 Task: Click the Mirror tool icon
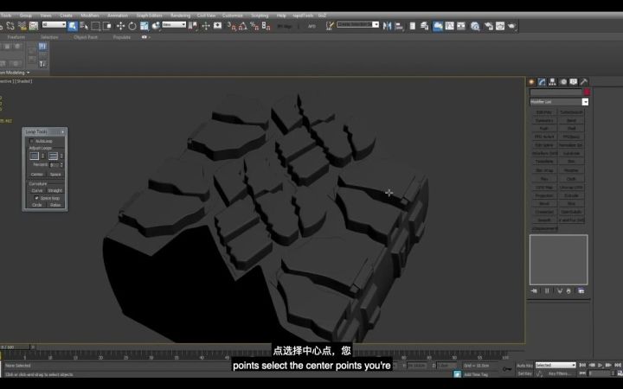[x=387, y=26]
